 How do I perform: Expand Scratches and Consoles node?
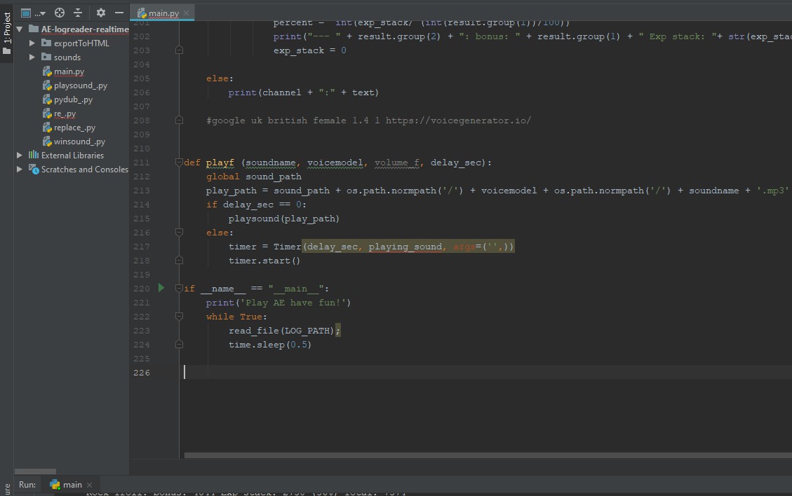20,170
